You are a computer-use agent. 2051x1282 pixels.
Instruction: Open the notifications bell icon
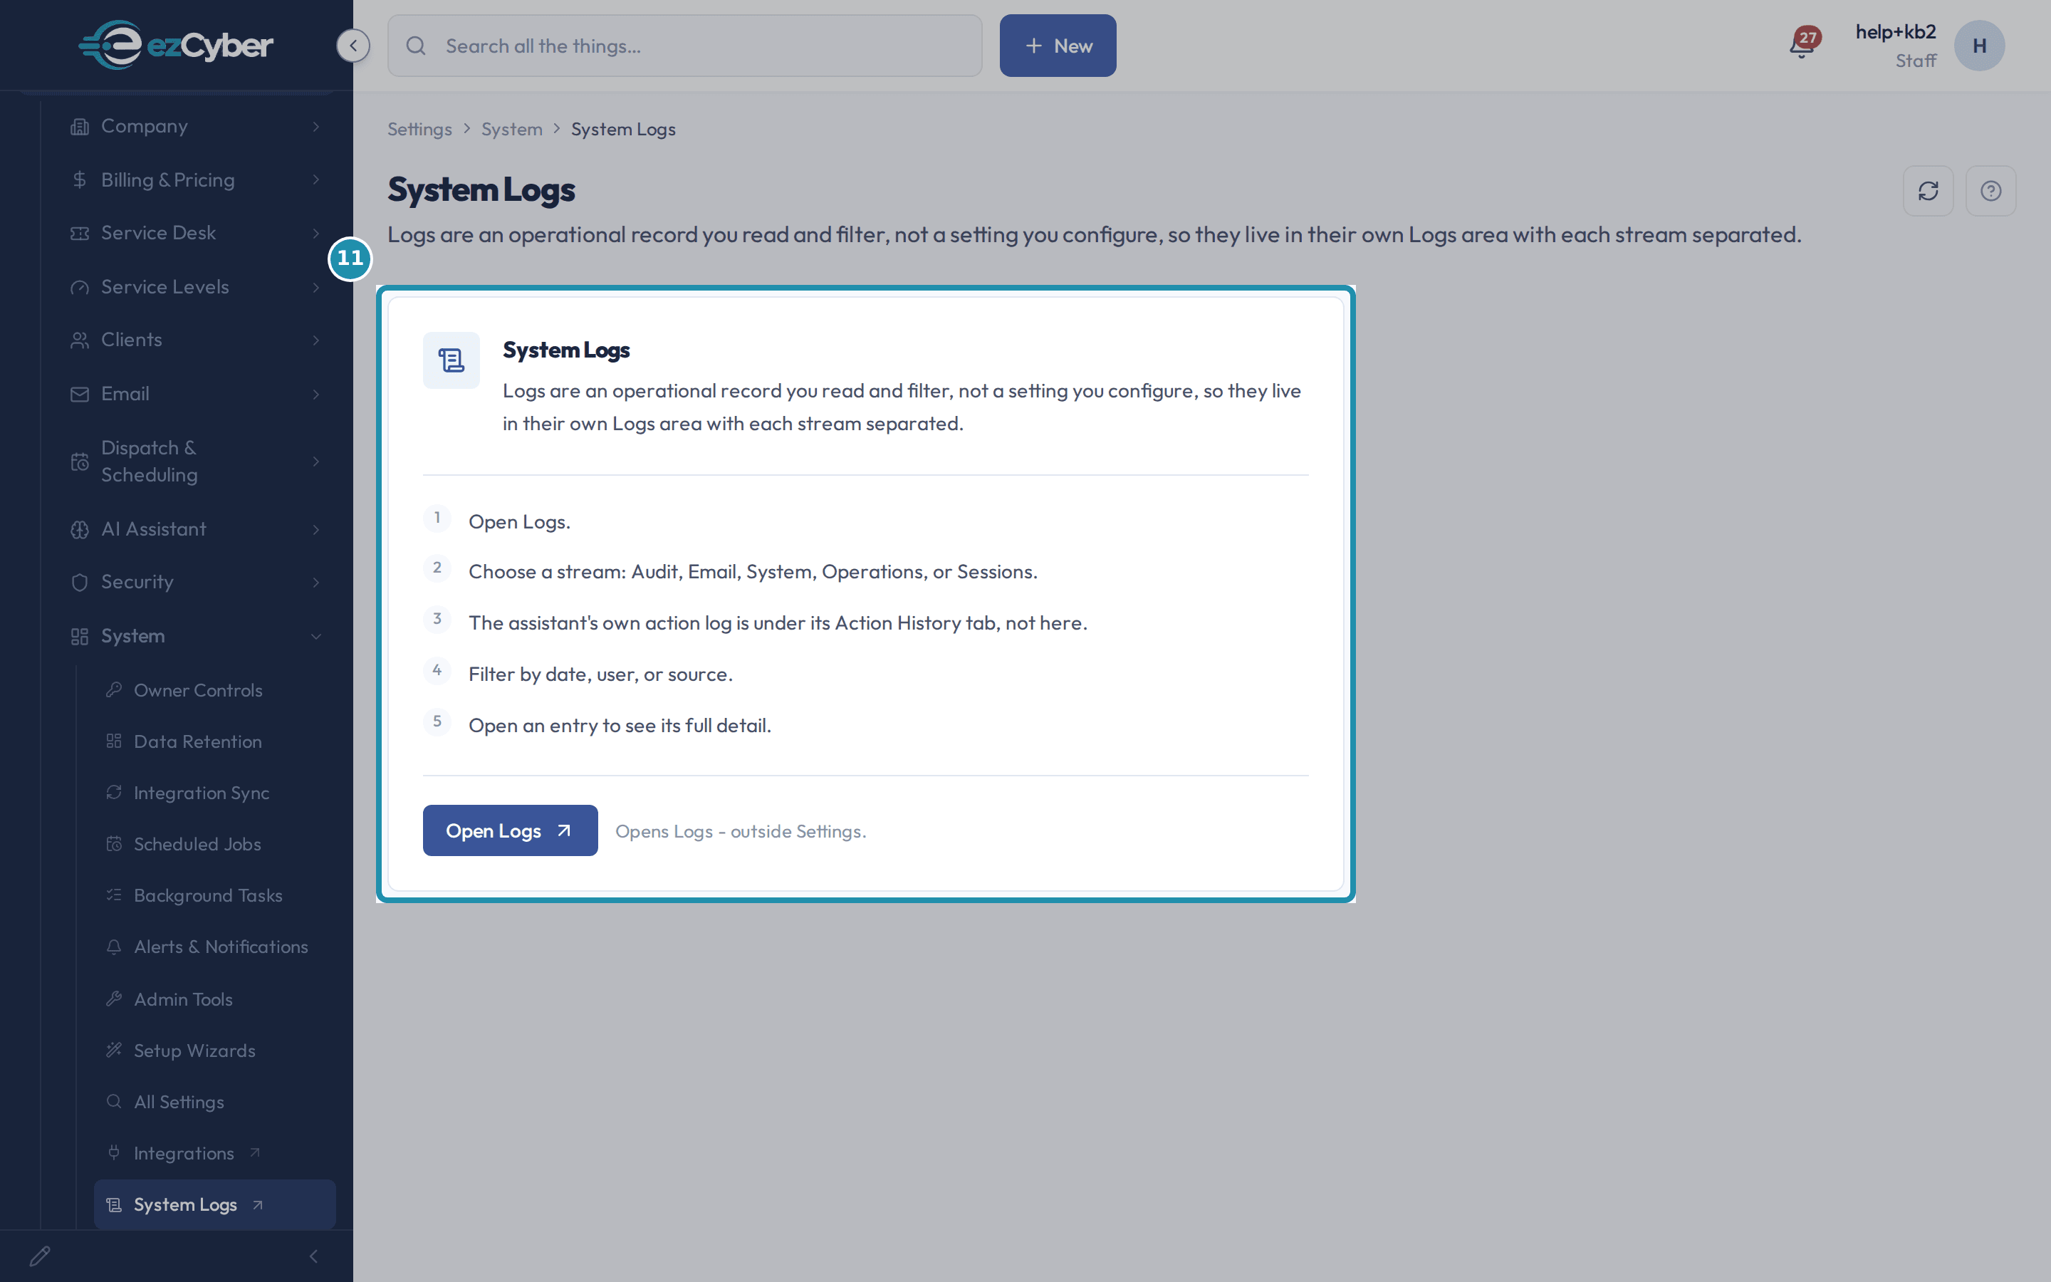pos(1802,44)
